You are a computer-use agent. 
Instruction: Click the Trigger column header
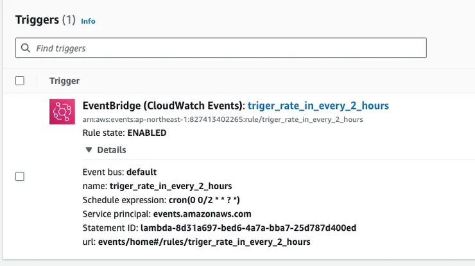click(x=65, y=81)
